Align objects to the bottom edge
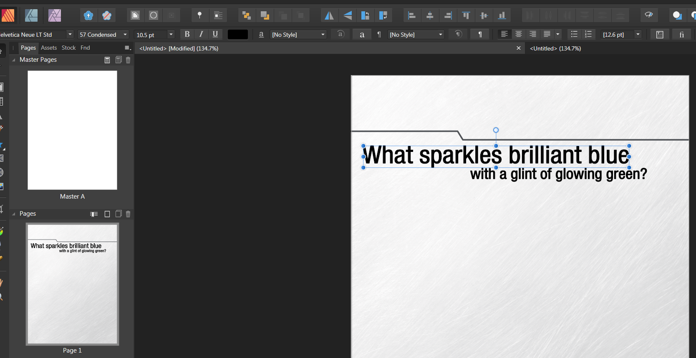This screenshot has width=696, height=358. pyautogui.click(x=502, y=15)
